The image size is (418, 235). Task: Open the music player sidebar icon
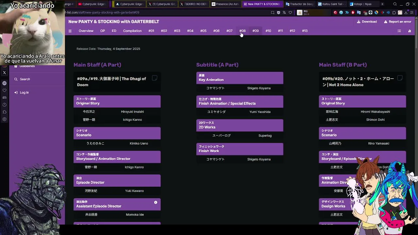pos(4,83)
